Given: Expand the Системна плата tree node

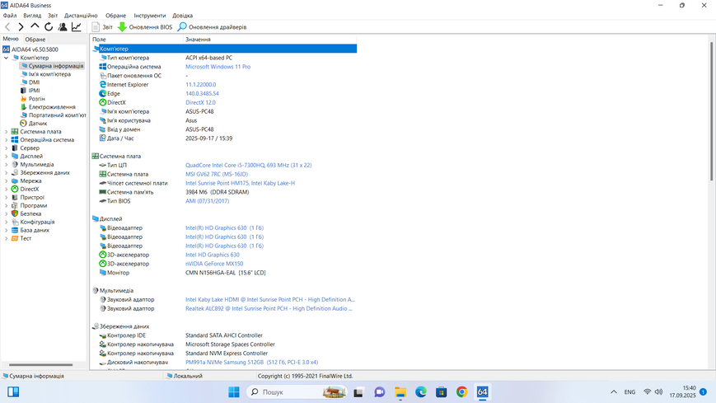Looking at the screenshot, I should point(6,132).
